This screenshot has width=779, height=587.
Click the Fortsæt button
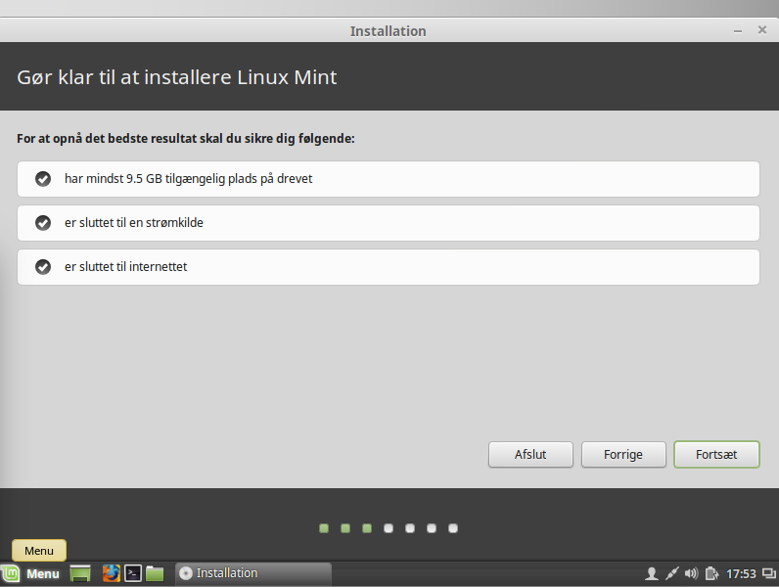716,454
